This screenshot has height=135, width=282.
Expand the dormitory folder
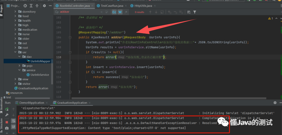tap(15, 12)
